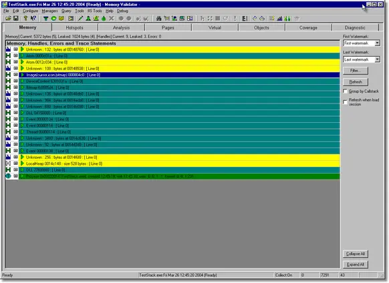Click the exclamation mark toolbar icon

[x=235, y=18]
